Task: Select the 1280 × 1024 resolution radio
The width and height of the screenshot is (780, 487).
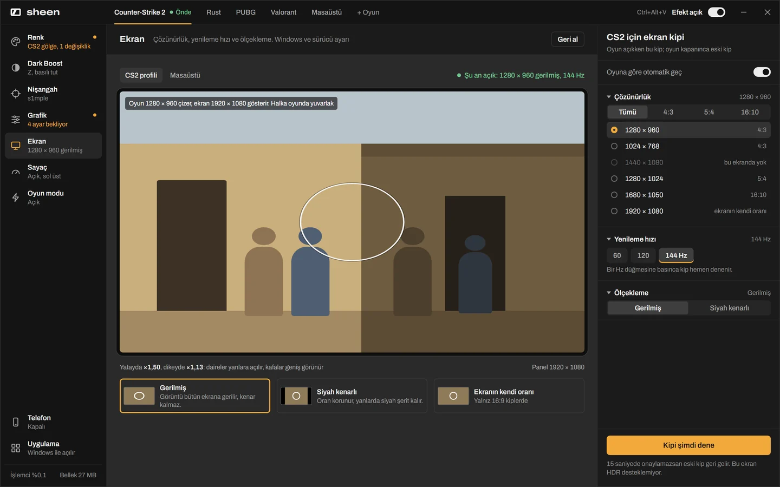Action: tap(614, 179)
